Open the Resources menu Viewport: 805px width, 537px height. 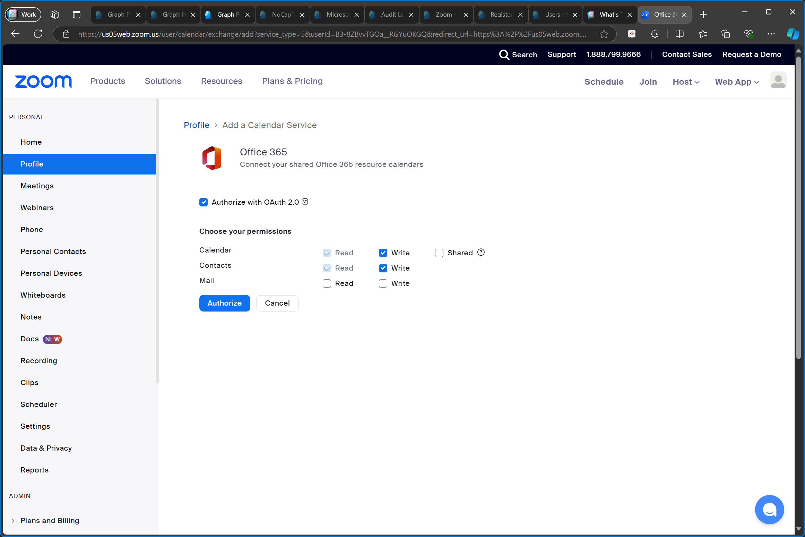click(222, 81)
